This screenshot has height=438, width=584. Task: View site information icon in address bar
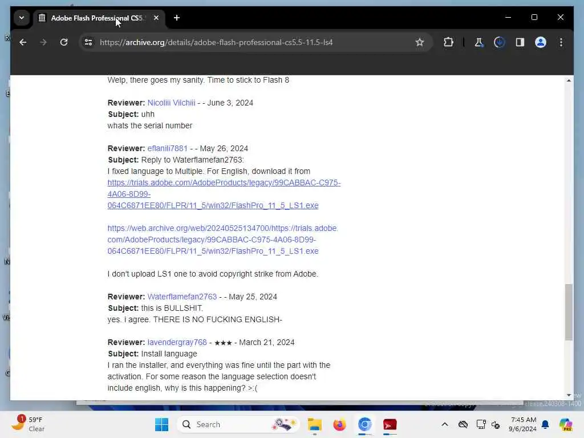tap(88, 42)
